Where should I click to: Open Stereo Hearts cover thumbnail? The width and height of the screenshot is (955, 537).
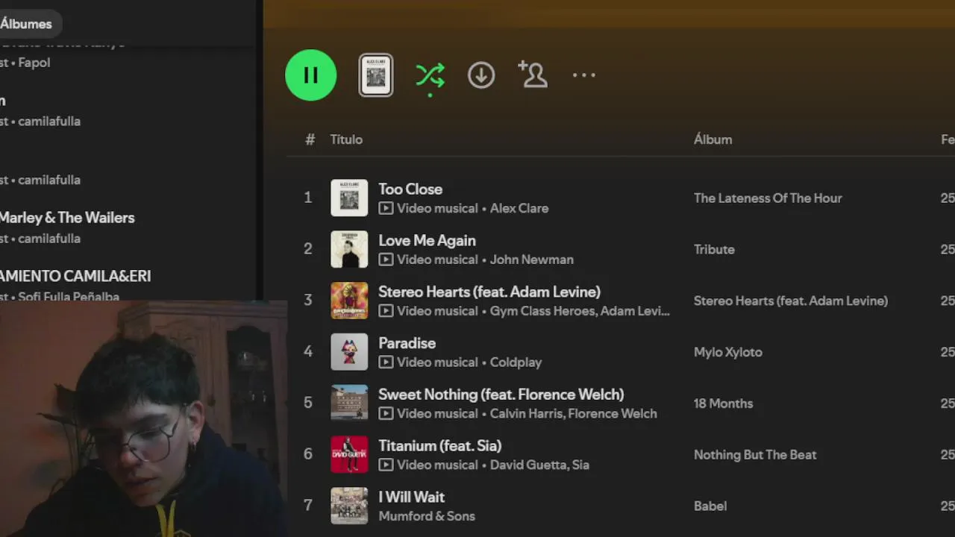(349, 301)
